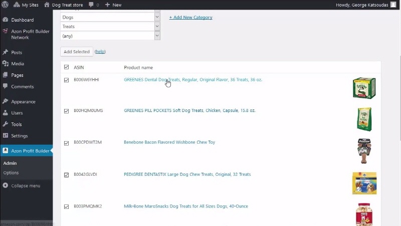
Task: Click the Collapse menu arrow icon
Action: tap(6, 185)
